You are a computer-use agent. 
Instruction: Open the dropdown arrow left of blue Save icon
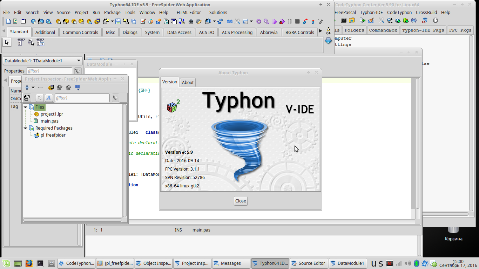[x=112, y=21]
